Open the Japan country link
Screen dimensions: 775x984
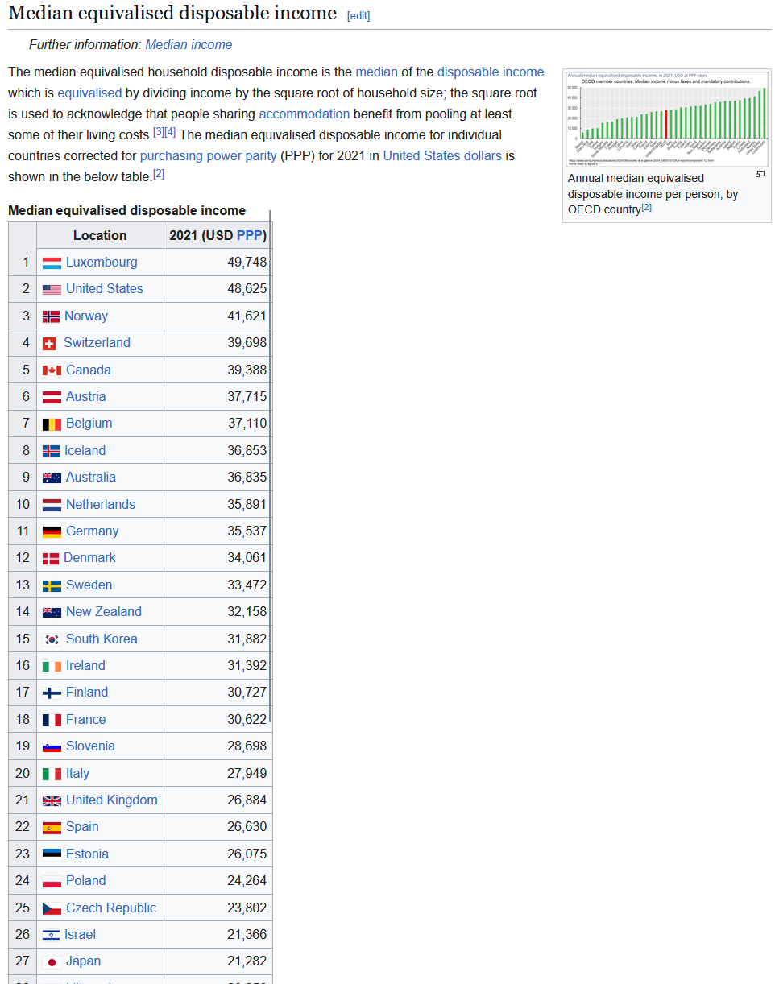tap(83, 961)
